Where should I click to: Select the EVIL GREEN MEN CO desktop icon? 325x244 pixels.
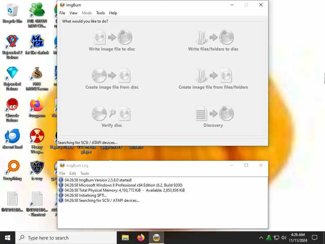tap(37, 15)
